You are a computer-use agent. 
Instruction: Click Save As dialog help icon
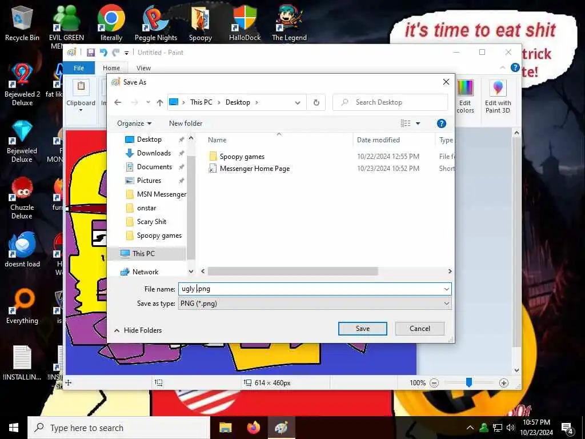click(441, 123)
